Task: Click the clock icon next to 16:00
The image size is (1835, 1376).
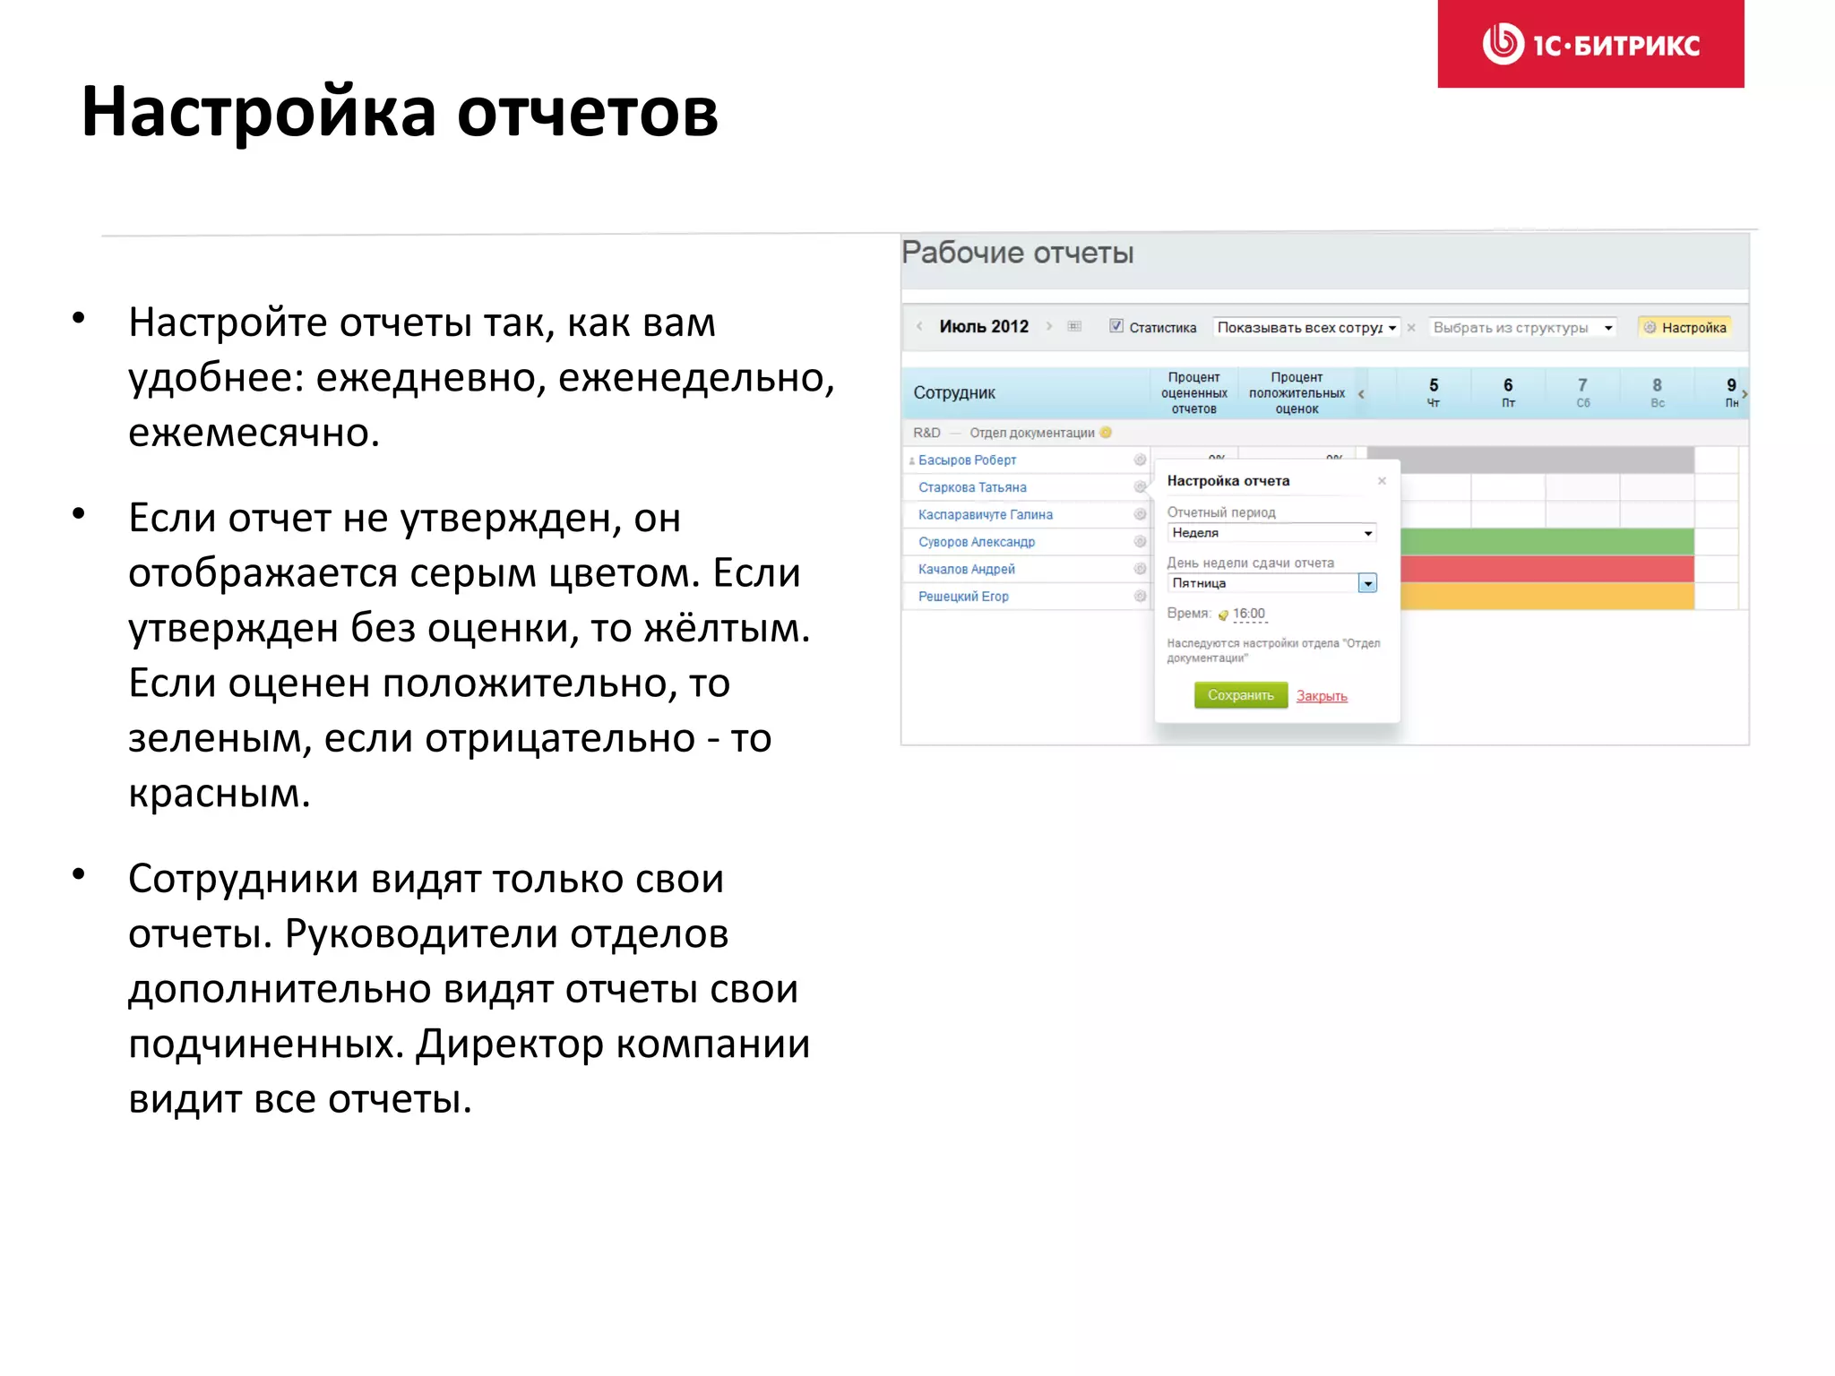Action: coord(1223,615)
